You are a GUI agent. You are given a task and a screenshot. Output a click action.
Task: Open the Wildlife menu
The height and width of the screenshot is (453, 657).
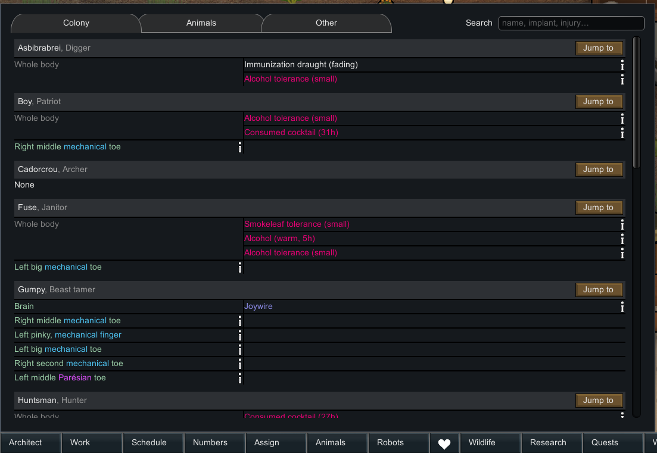(490, 443)
